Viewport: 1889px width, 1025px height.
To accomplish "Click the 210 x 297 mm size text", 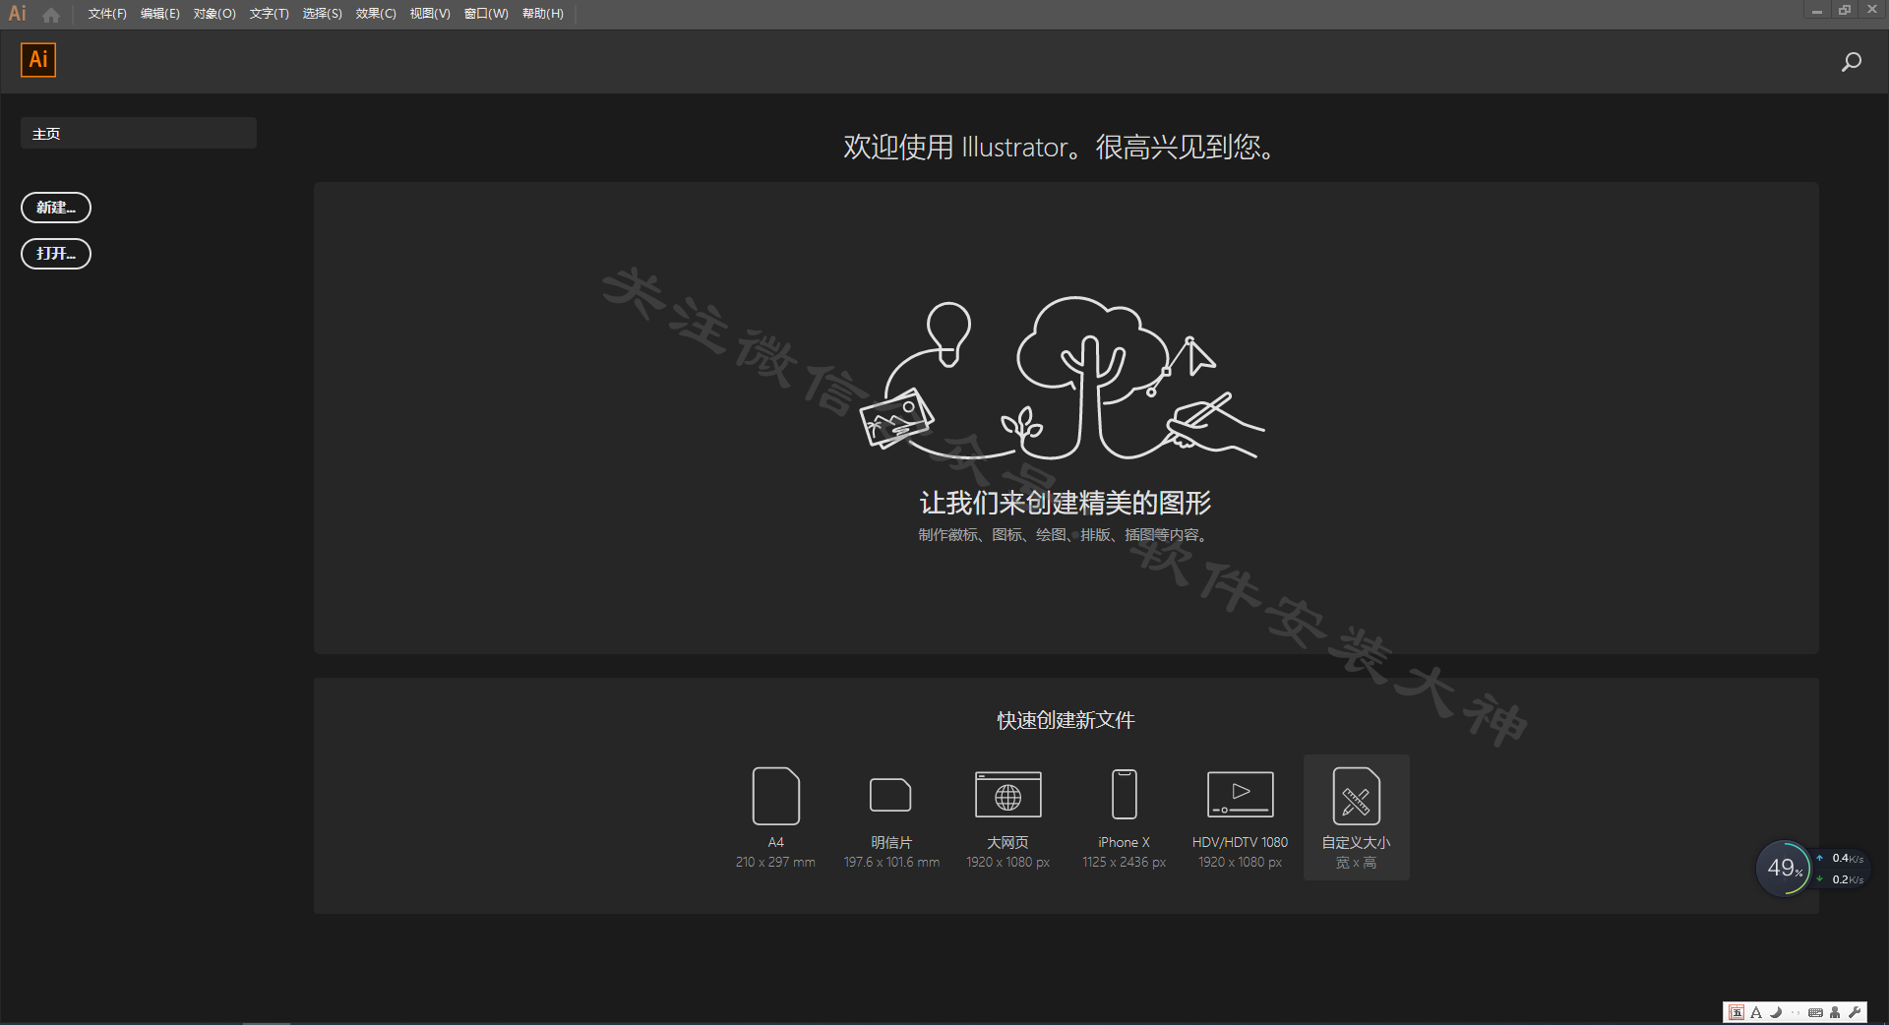I will (775, 863).
